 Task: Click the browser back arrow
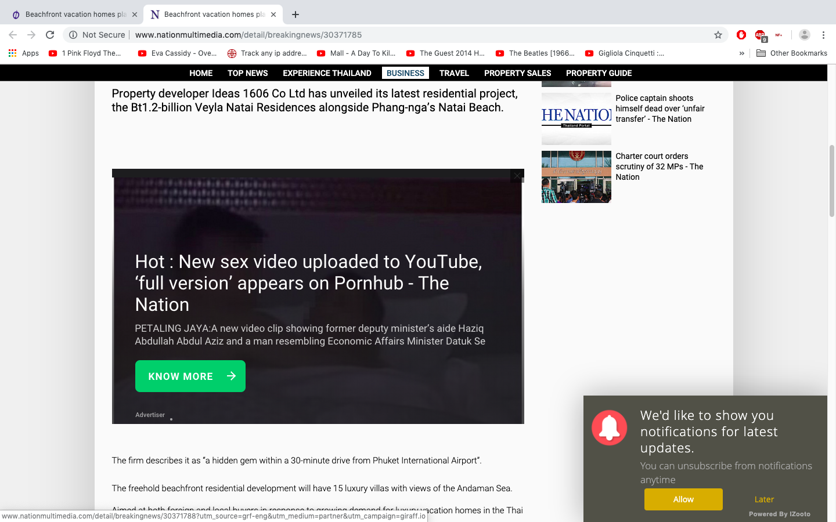point(13,35)
